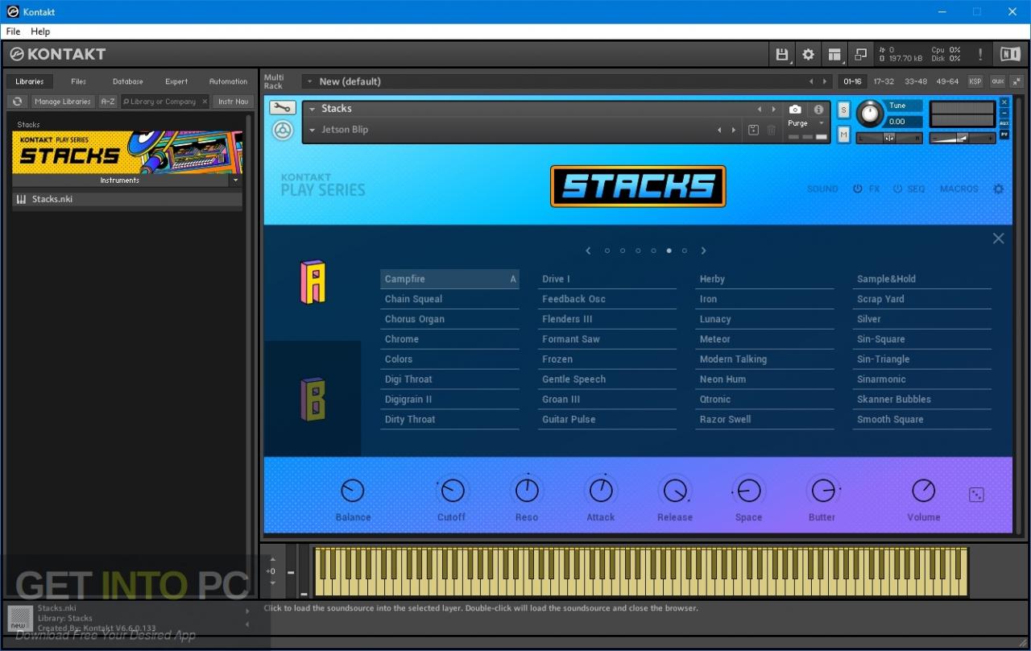Image resolution: width=1031 pixels, height=651 pixels.
Task: Delete snapshot trash icon
Action: pos(771,130)
